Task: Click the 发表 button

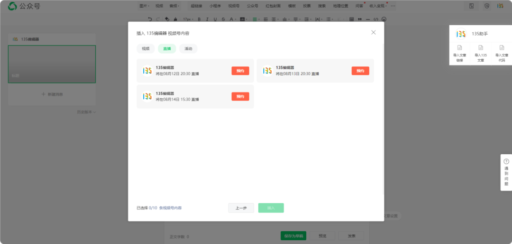Action: tap(351, 236)
